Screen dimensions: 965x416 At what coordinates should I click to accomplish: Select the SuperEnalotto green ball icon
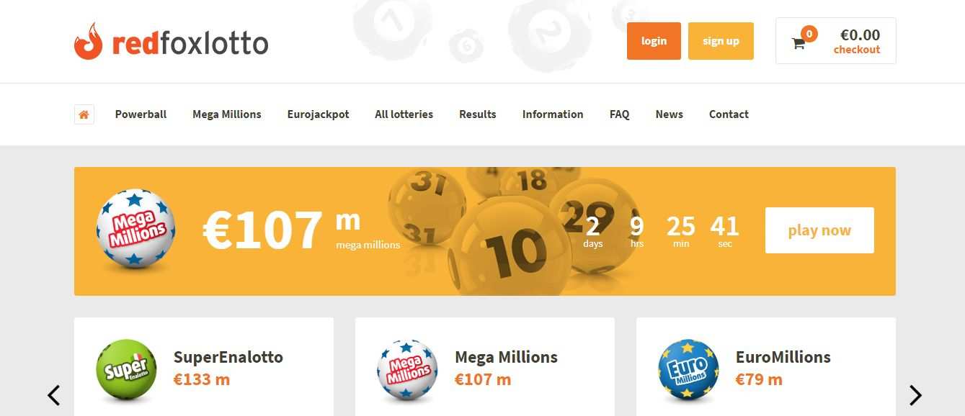click(126, 370)
